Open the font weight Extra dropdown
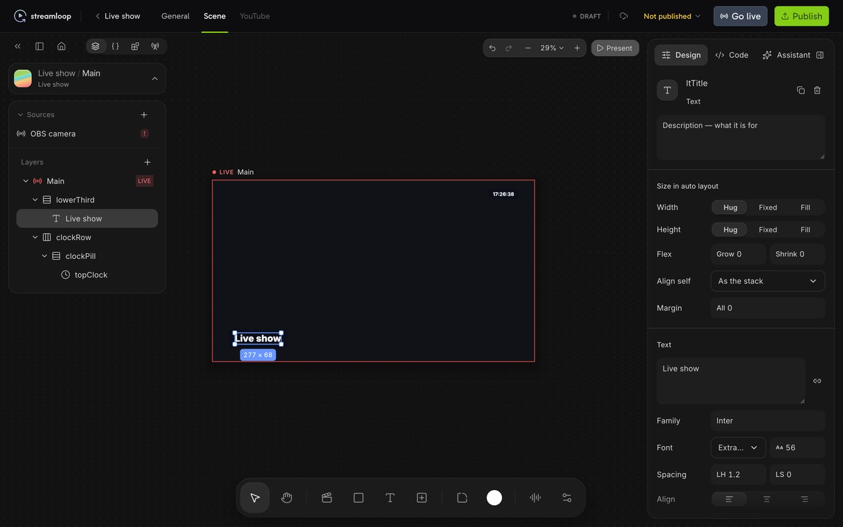 pyautogui.click(x=738, y=448)
